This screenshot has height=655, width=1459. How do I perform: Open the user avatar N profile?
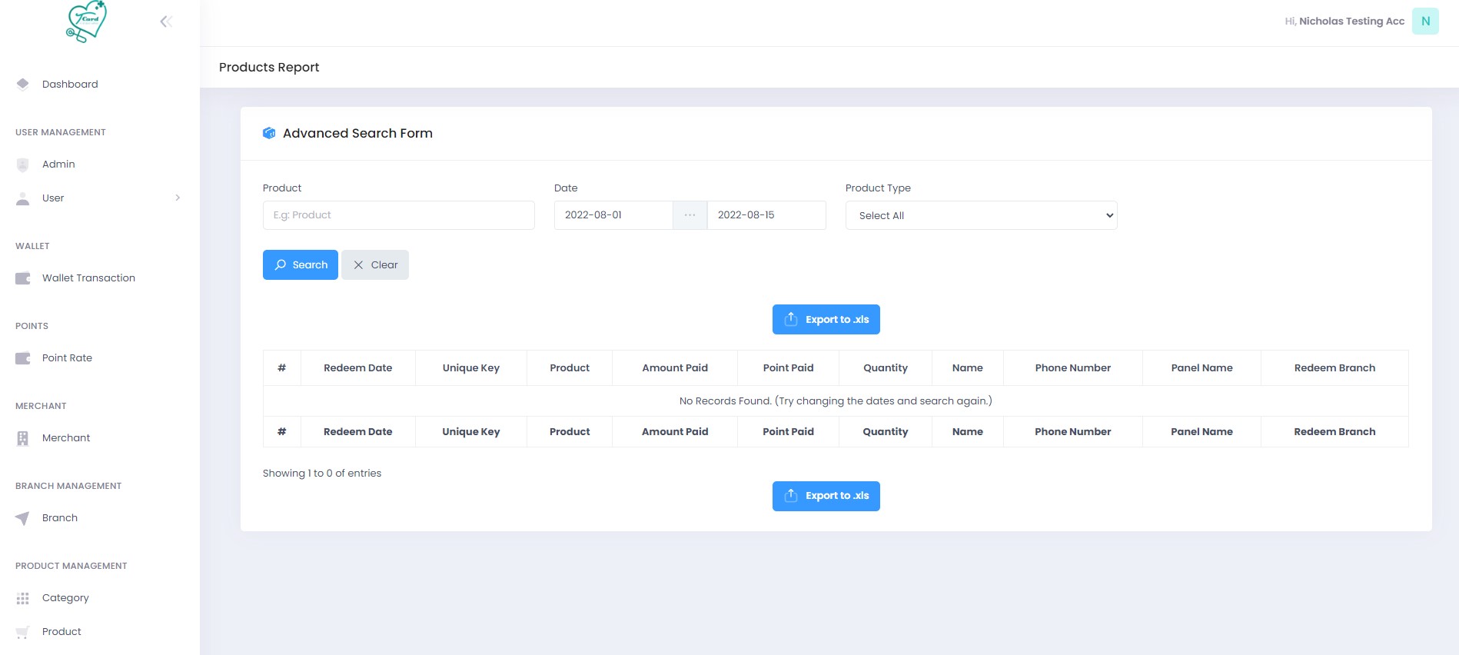[x=1425, y=22]
